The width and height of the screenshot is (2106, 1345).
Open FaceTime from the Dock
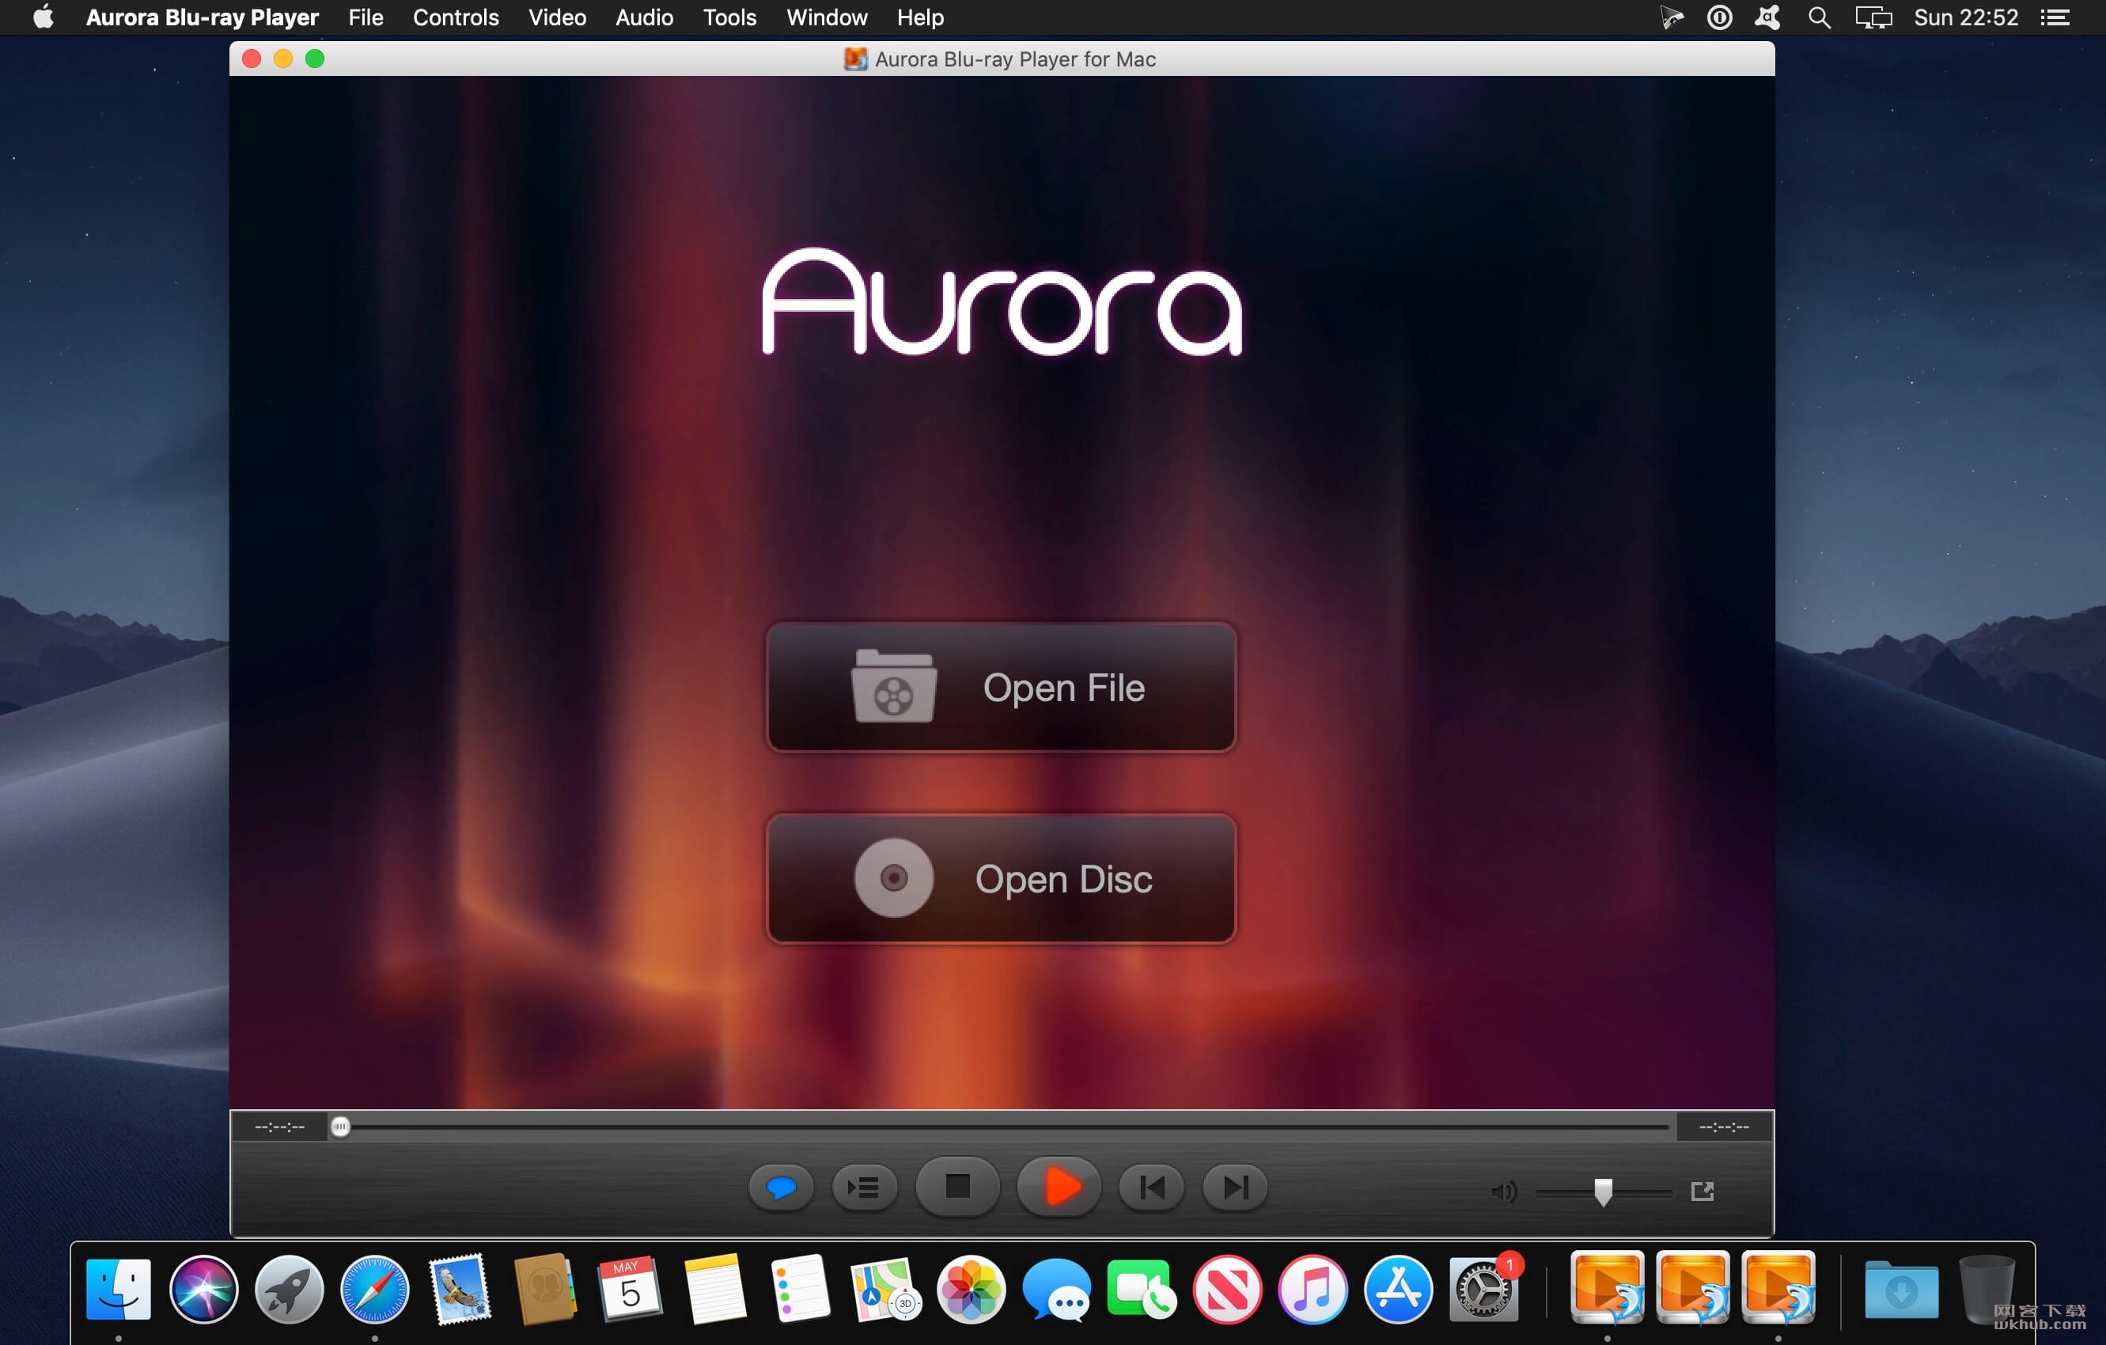[x=1142, y=1288]
